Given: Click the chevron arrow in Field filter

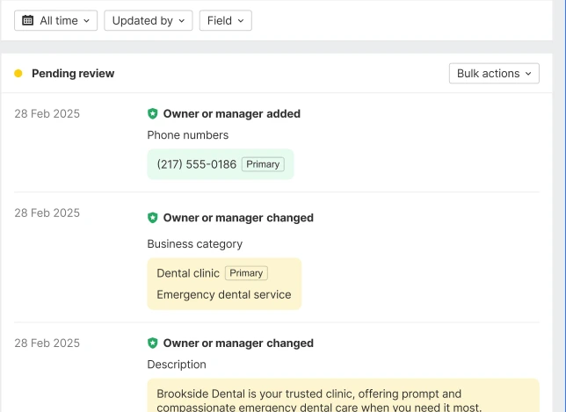Looking at the screenshot, I should tap(241, 21).
